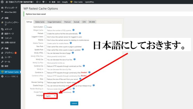The image size is (193, 109).
Task: Check the Combine Js checkbox
Action: pos(46,73)
